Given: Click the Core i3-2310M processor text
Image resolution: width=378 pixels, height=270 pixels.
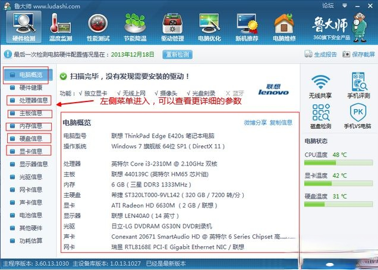Looking at the screenshot, I should pyautogui.click(x=164, y=164).
